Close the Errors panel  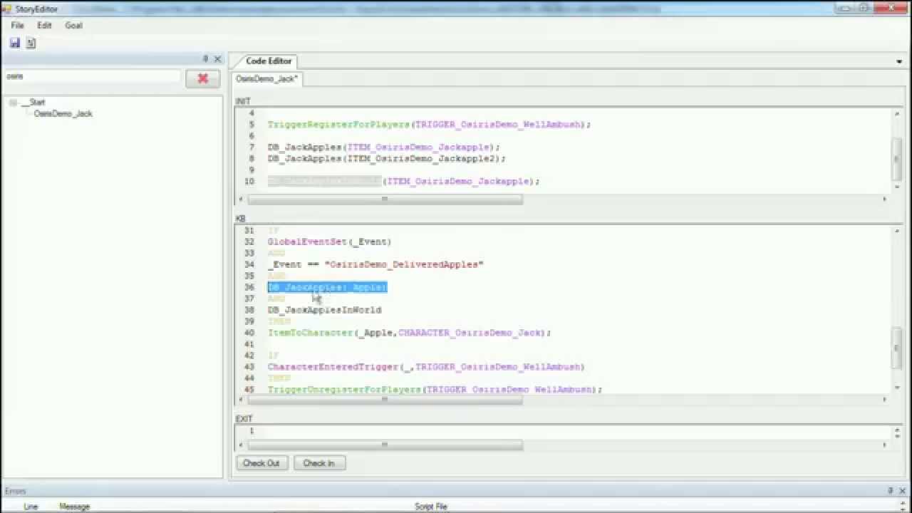tap(901, 491)
